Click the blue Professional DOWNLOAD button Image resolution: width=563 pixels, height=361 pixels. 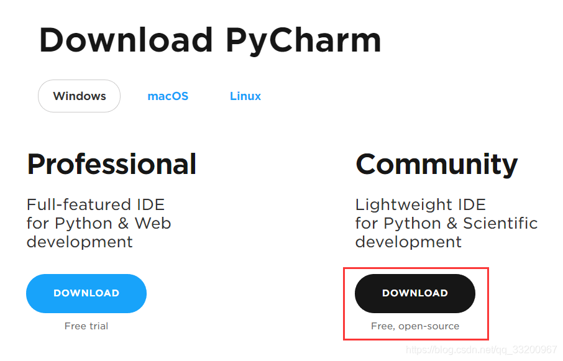(86, 293)
